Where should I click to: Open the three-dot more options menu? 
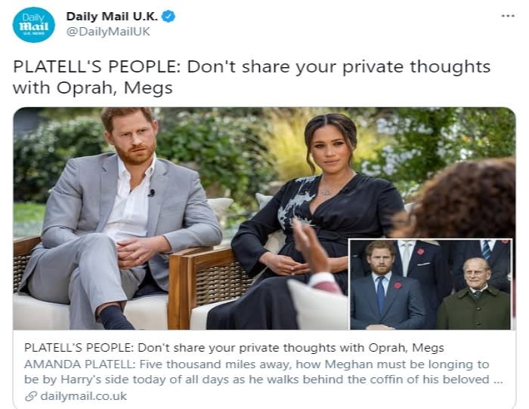click(508, 16)
